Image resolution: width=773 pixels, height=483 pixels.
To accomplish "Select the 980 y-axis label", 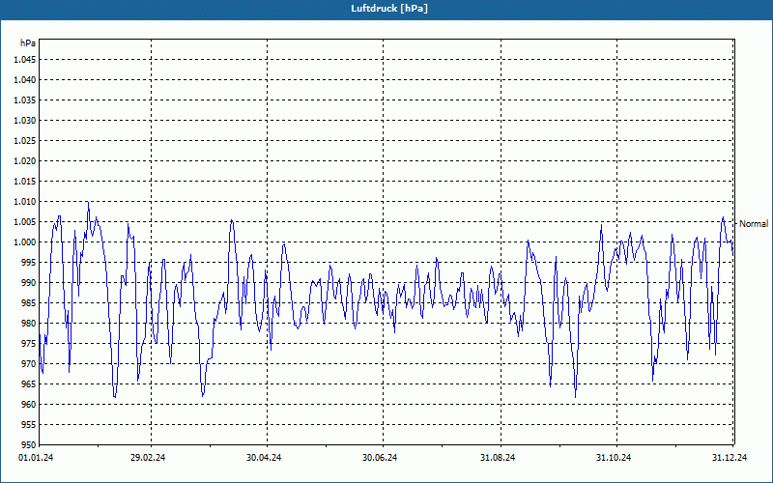I will click(29, 324).
